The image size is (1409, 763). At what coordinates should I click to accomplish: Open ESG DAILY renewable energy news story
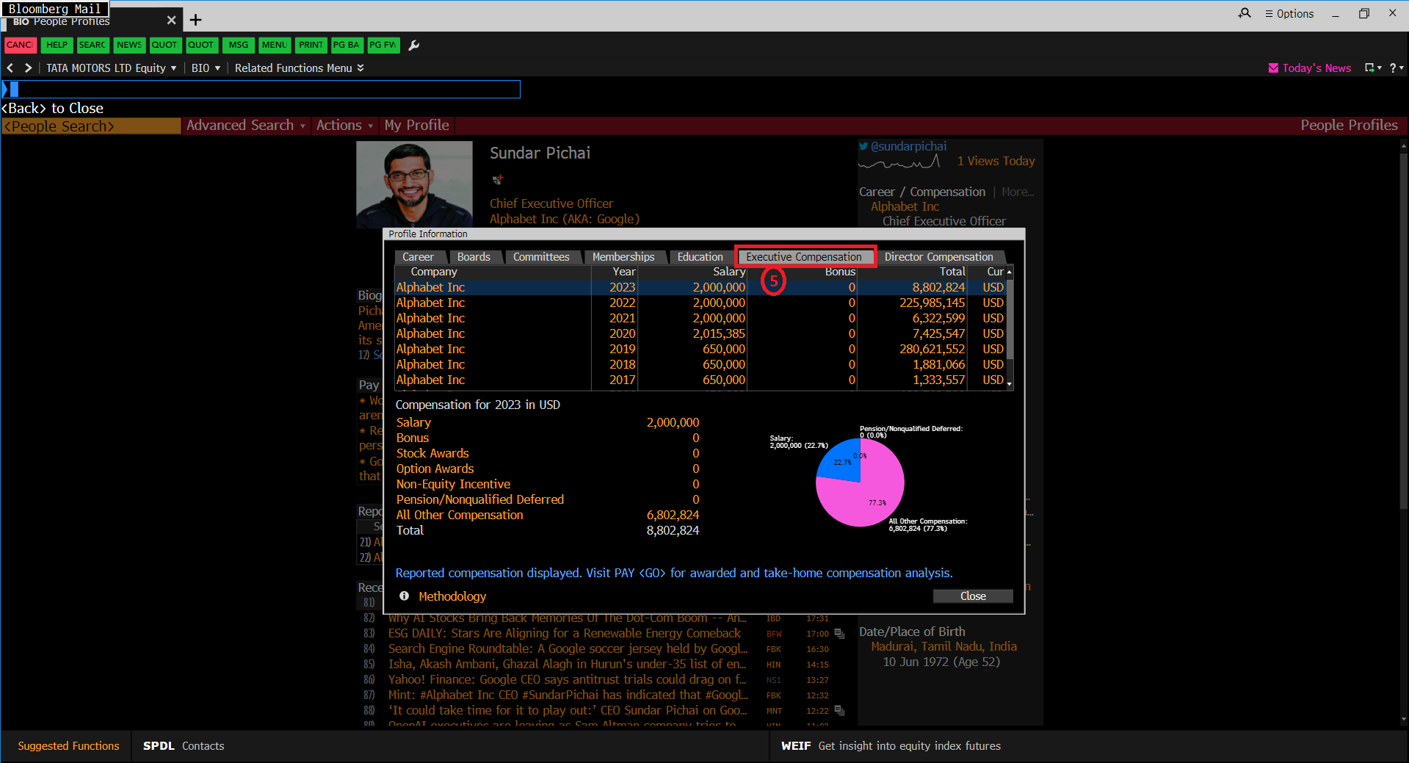coord(564,634)
